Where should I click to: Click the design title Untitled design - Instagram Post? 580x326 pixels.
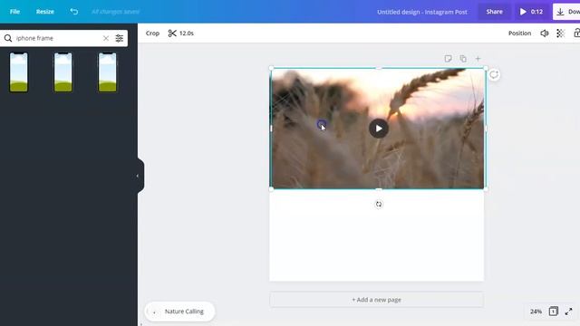[x=422, y=12]
